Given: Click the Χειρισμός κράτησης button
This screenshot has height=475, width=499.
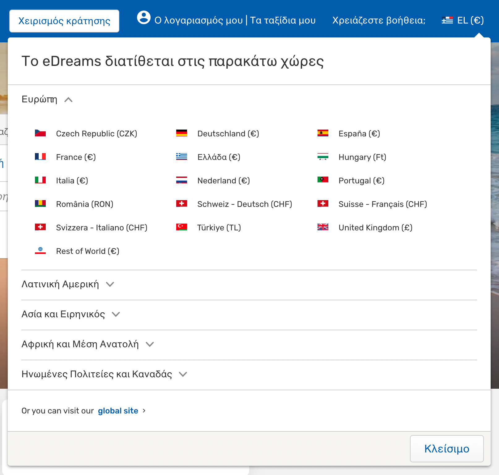Looking at the screenshot, I should (64, 21).
